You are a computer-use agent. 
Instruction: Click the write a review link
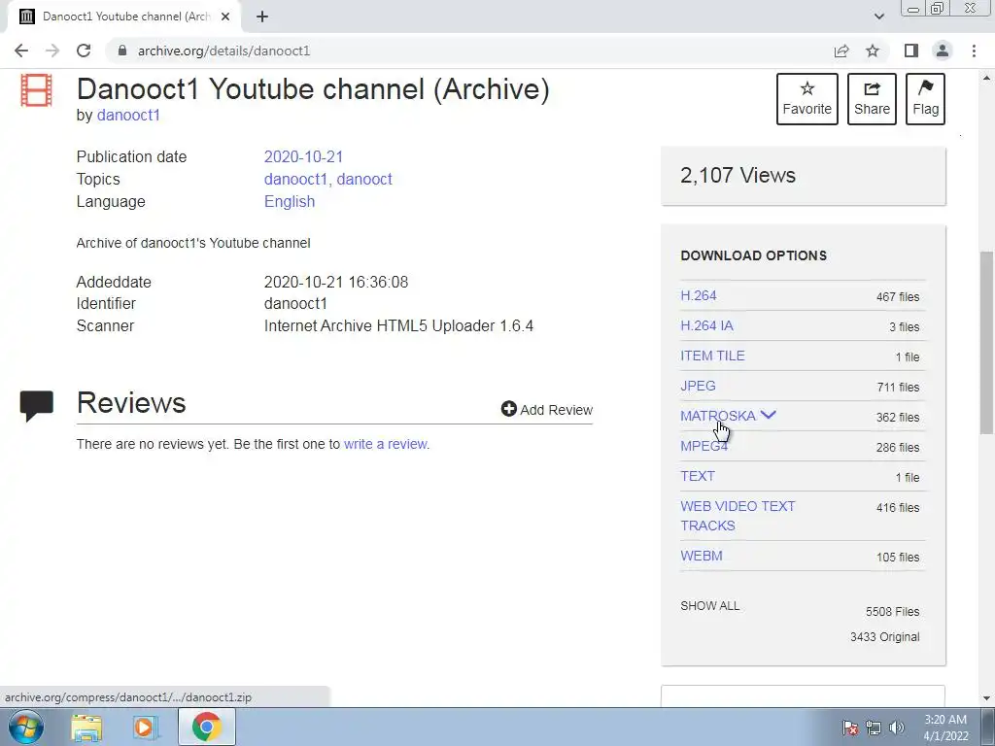pos(385,444)
